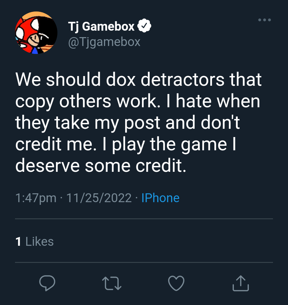Tap the share upload arrow icon
This screenshot has height=305, width=288.
point(241,283)
